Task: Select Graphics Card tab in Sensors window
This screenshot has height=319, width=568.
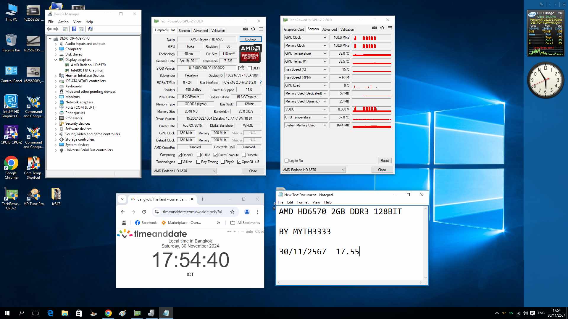Action: pos(294,30)
